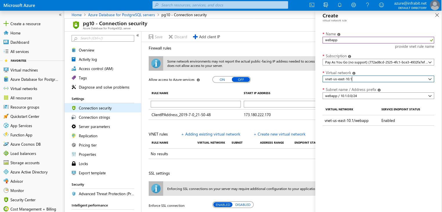Open Subnet name / Address prefix dropdown
Viewport: 442px width, 212px height.
tap(378, 96)
